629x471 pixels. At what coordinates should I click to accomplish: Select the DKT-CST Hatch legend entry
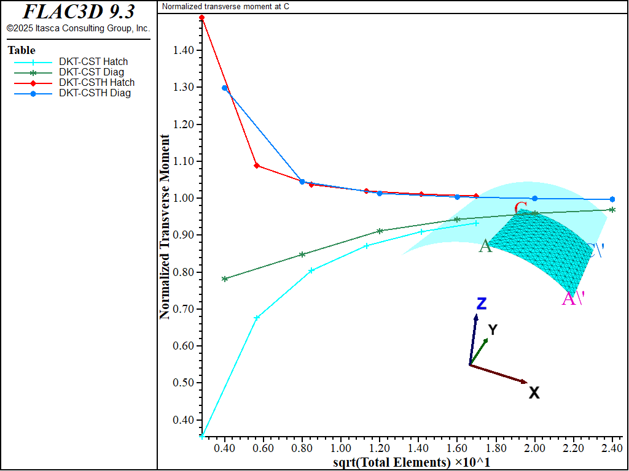93,62
